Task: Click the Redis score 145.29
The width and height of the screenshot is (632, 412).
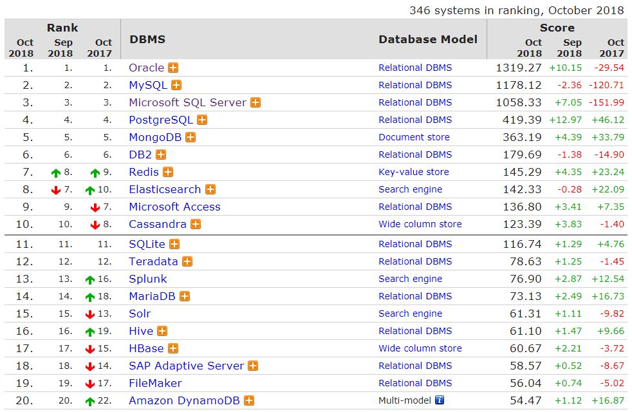Action: (x=522, y=172)
